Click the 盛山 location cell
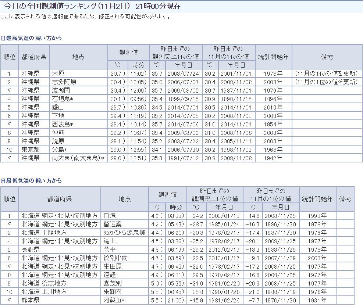This screenshot has height=305, width=363. click(x=78, y=107)
